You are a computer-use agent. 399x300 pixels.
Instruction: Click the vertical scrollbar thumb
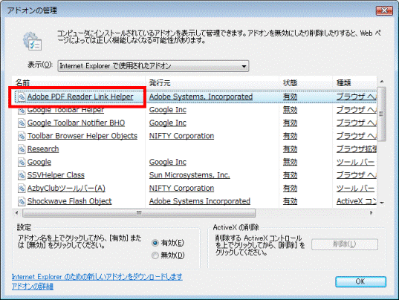click(x=382, y=114)
